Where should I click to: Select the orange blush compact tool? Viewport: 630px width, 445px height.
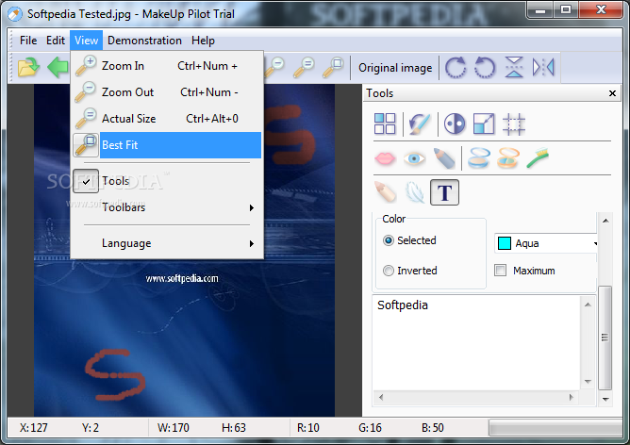(x=508, y=157)
